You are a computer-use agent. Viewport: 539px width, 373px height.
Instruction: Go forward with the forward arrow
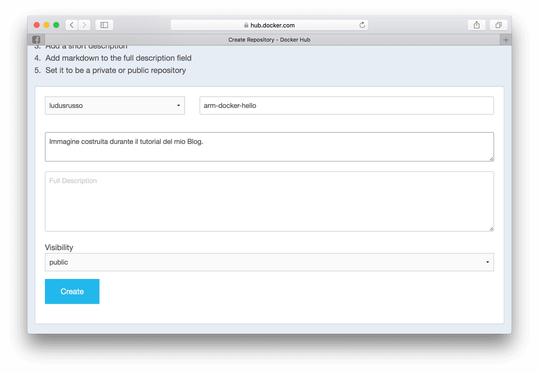(84, 25)
